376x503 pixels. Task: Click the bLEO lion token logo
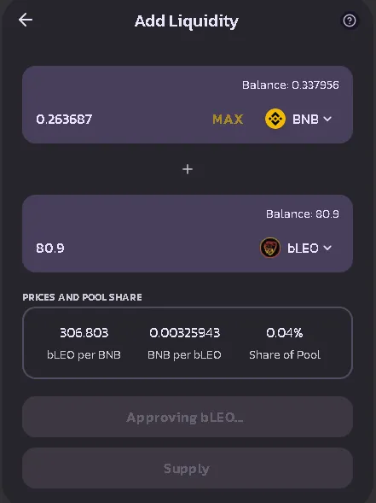(270, 248)
